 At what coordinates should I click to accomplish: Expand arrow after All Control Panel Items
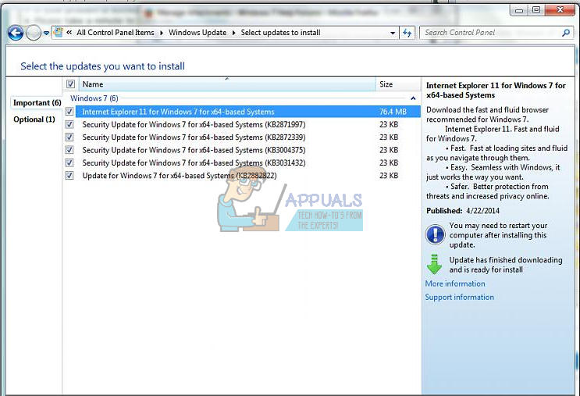pos(162,33)
